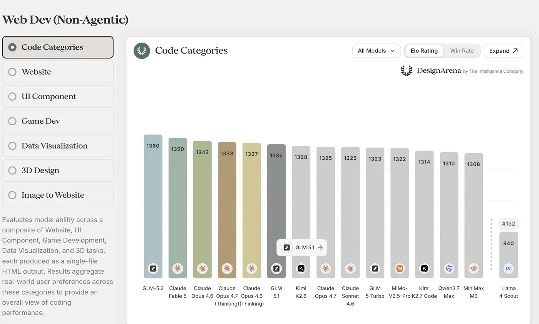The height and width of the screenshot is (324, 539).
Task: Click the 1322 score value
Action: coord(399,159)
